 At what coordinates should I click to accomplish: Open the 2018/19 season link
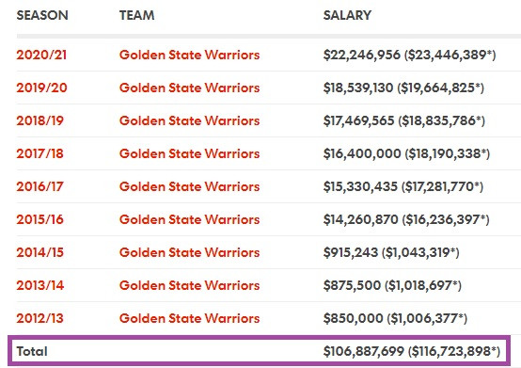click(39, 120)
